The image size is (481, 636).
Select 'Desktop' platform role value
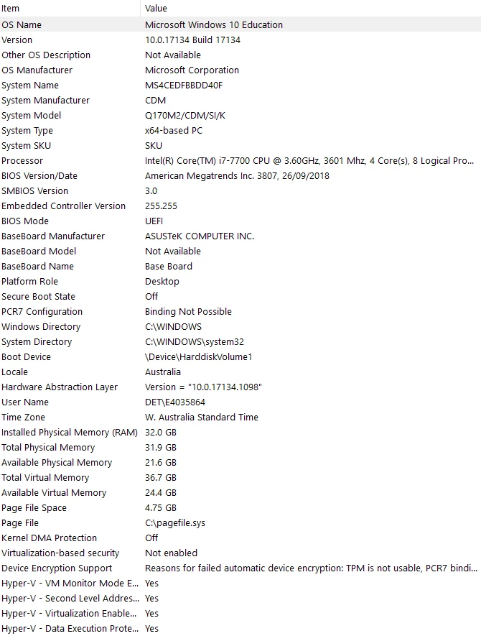tap(162, 281)
